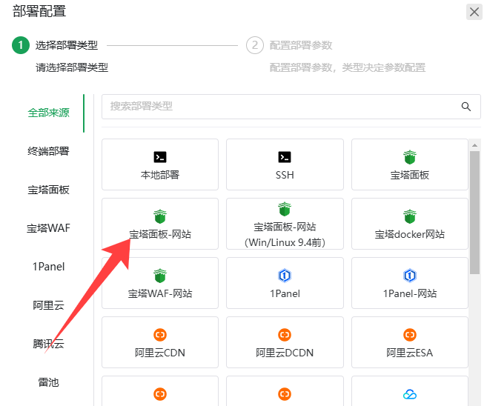Select the 阿里云CDN orange icon

point(160,335)
